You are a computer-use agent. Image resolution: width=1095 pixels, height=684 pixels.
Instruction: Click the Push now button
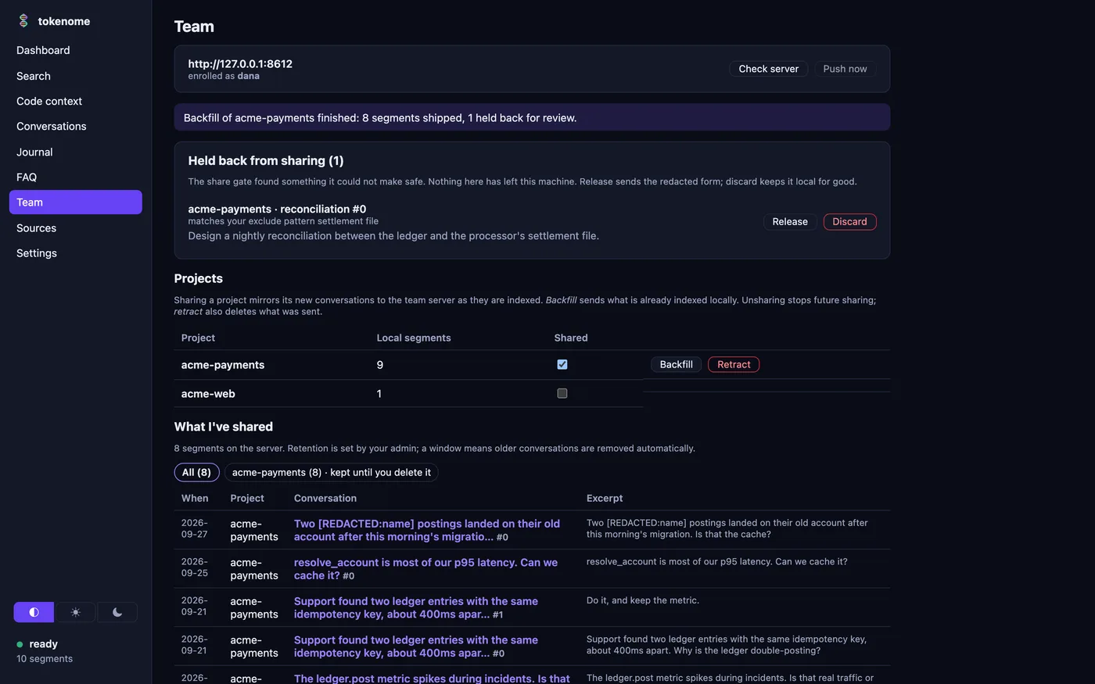pos(845,69)
